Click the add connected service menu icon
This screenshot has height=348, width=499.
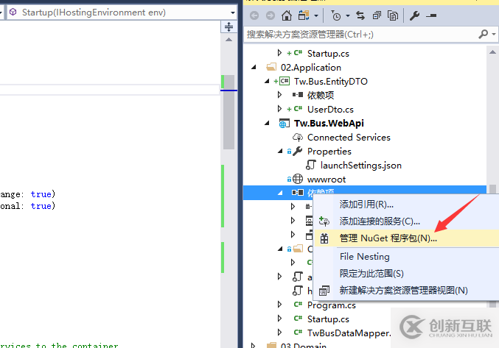324,221
